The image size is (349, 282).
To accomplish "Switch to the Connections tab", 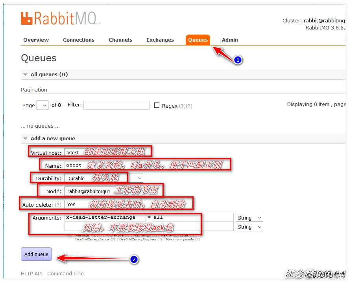I will [79, 40].
